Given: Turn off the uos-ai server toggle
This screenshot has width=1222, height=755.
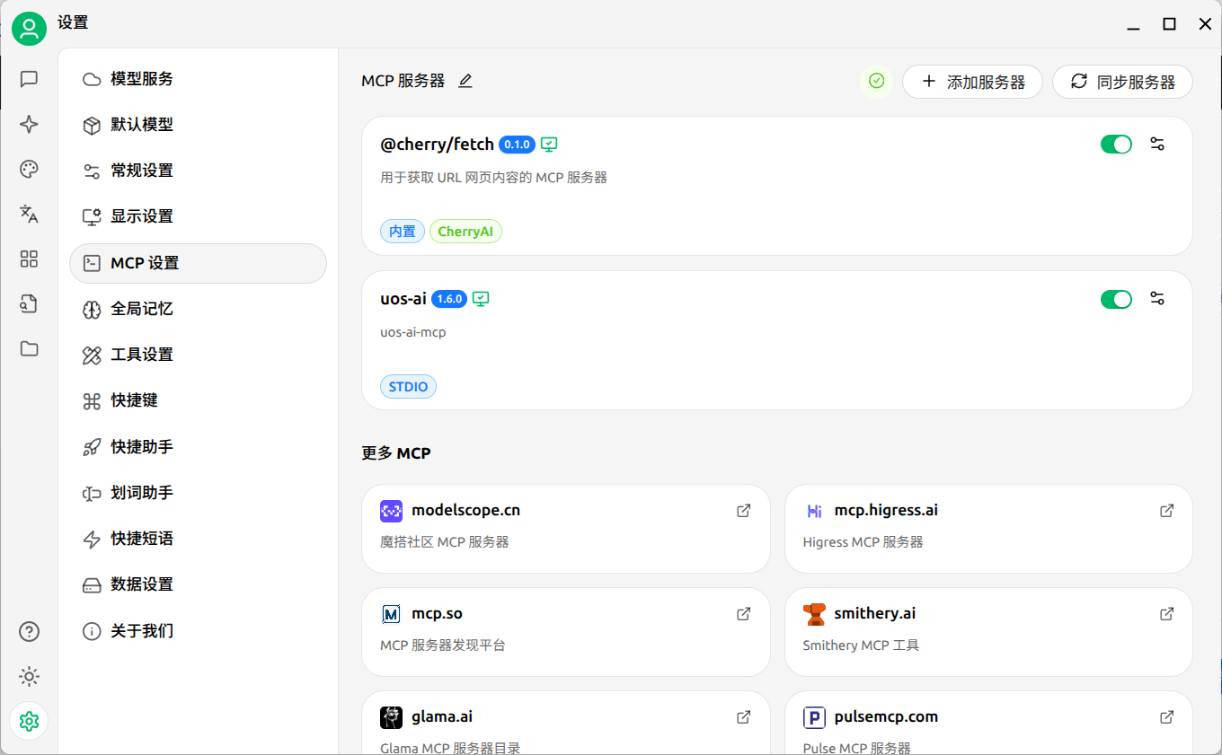Looking at the screenshot, I should 1116,299.
